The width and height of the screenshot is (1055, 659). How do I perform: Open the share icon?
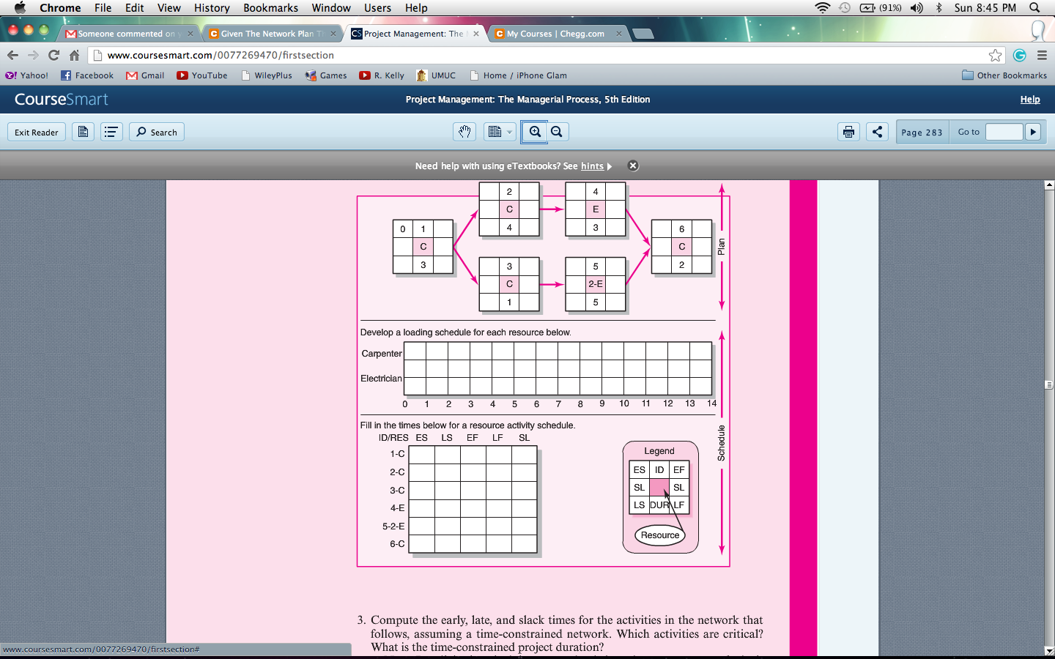click(x=877, y=132)
